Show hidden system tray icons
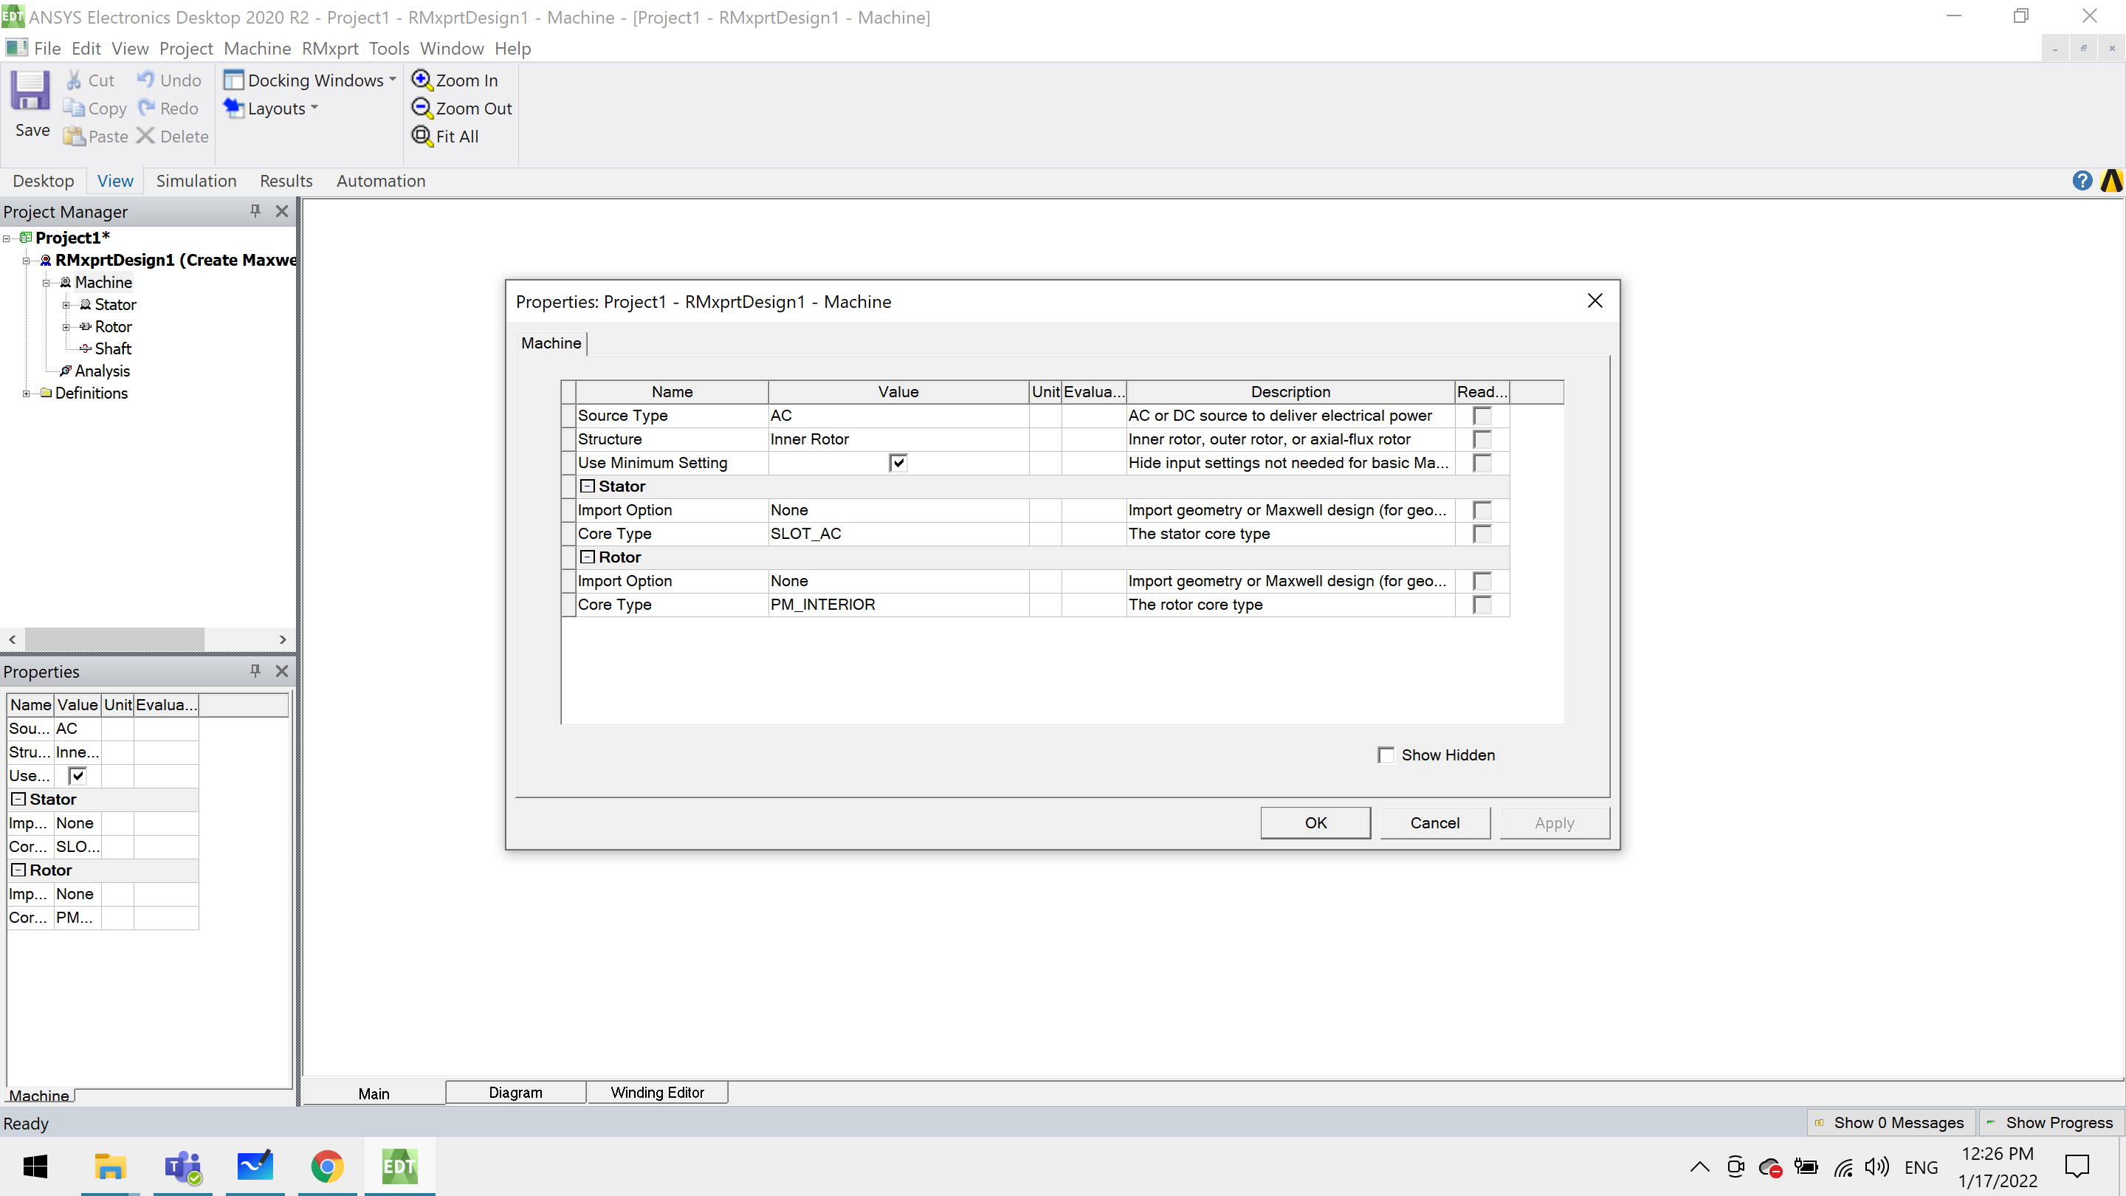This screenshot has height=1196, width=2126. (x=1699, y=1166)
